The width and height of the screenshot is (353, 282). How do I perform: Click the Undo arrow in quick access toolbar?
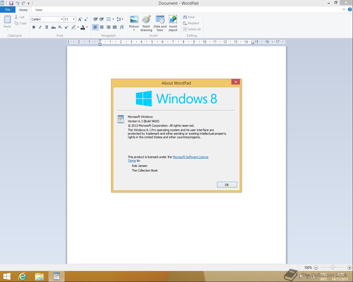17,3
